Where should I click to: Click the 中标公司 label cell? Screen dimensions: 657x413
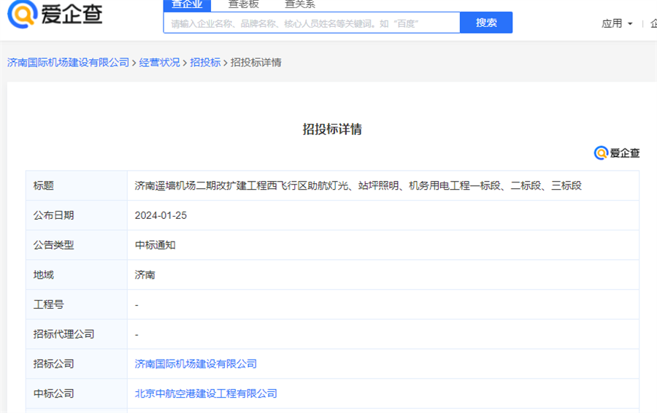[77, 394]
